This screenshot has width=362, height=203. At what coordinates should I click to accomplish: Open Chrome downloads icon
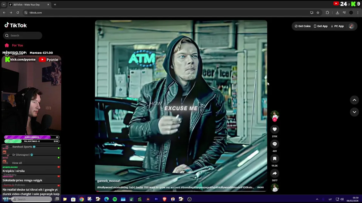pos(337,13)
